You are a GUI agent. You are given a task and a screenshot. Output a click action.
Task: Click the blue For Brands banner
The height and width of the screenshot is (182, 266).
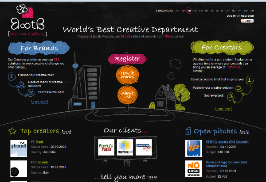click(39, 48)
